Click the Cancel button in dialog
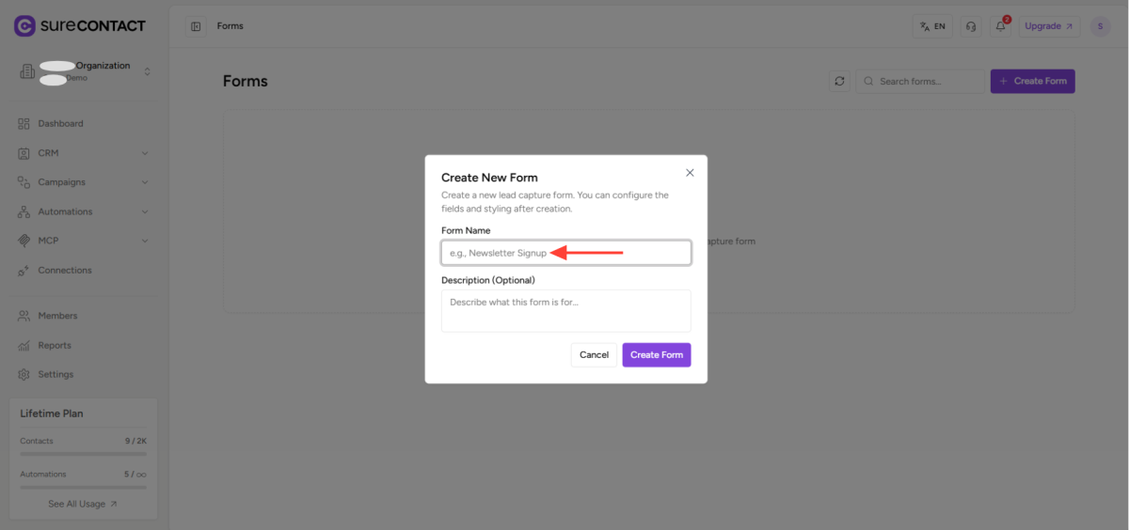This screenshot has height=530, width=1129. pos(594,355)
